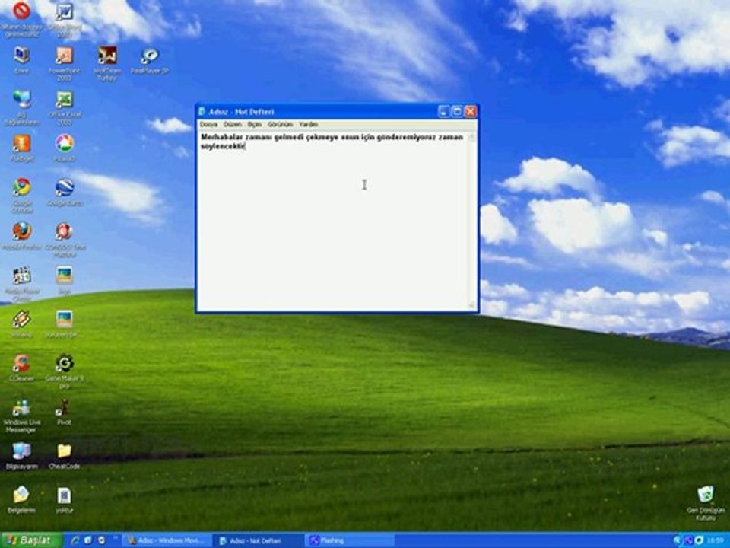Select the PowerPoint 2003 desktop shortcut
Image resolution: width=730 pixels, height=548 pixels.
pyautogui.click(x=64, y=63)
